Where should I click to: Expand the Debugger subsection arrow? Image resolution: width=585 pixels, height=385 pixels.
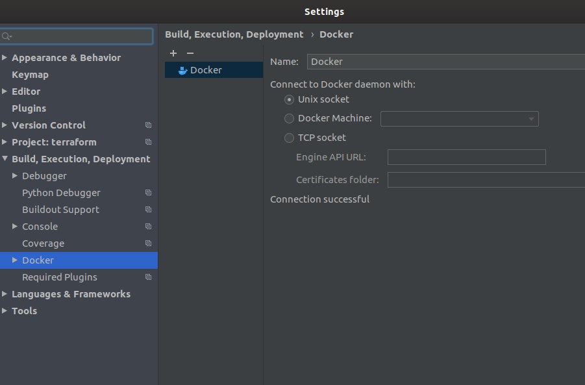14,175
